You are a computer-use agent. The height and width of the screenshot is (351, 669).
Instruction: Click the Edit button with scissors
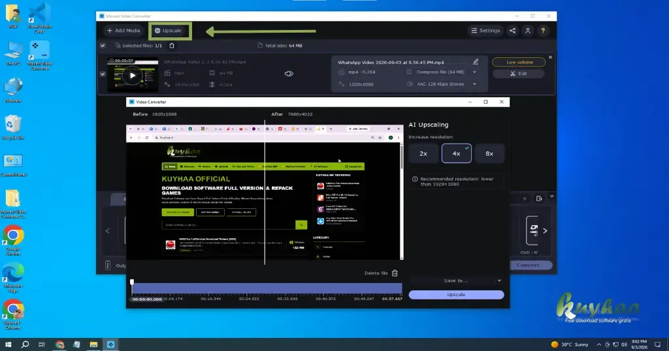518,74
